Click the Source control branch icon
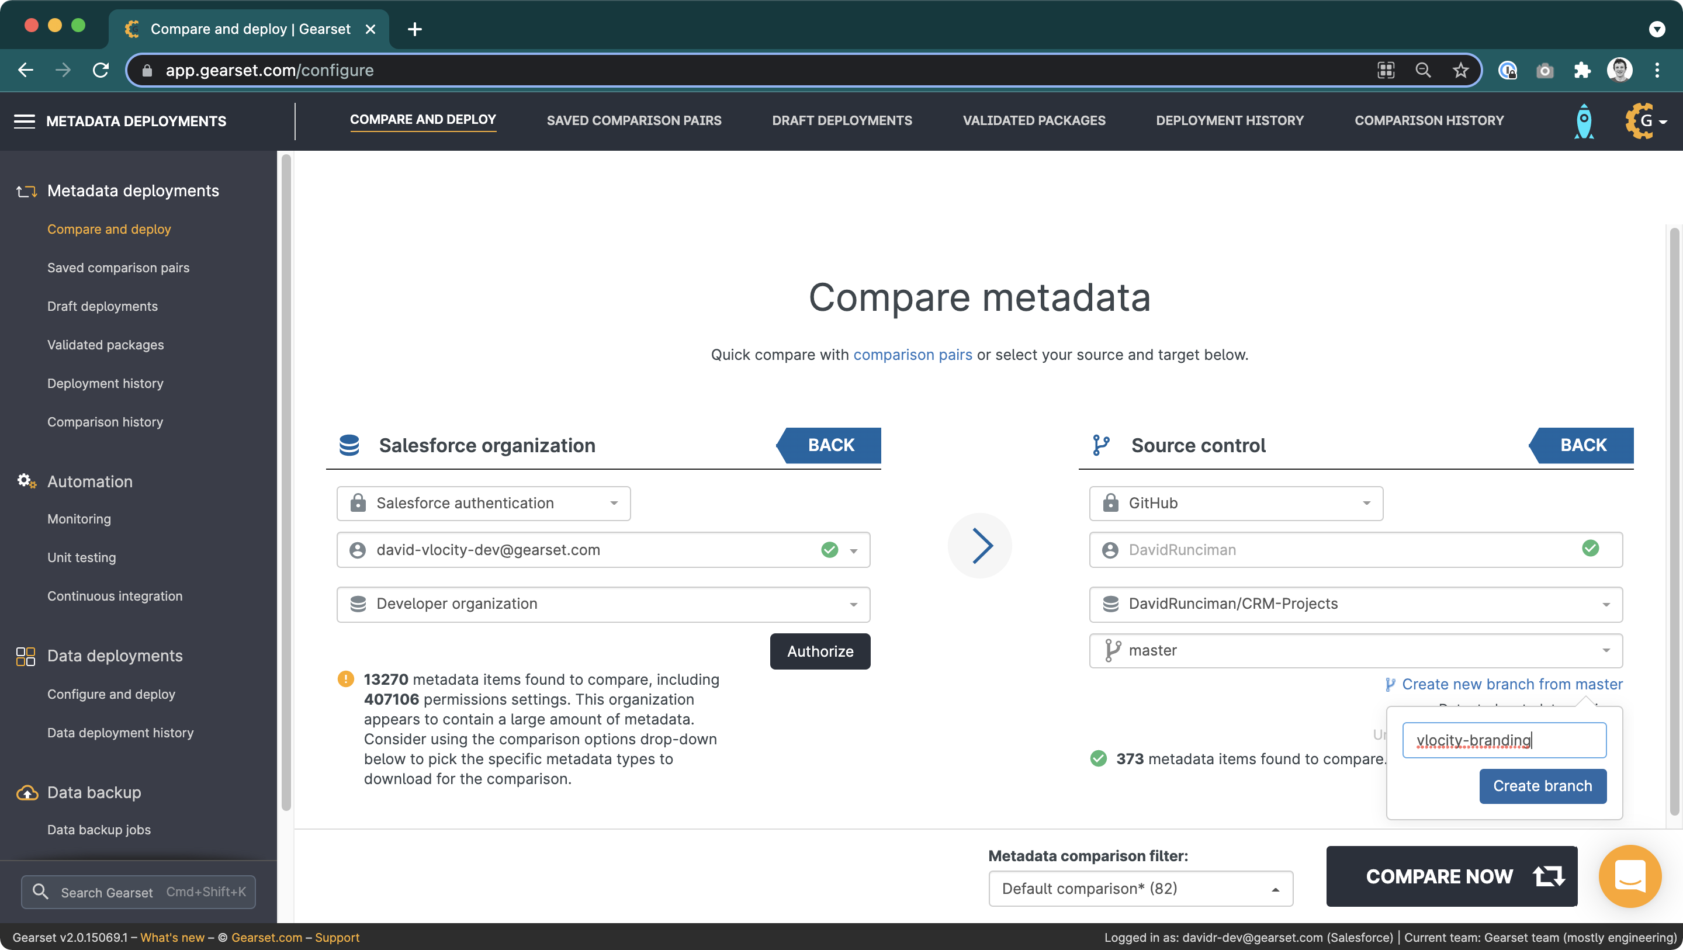The width and height of the screenshot is (1683, 950). pyautogui.click(x=1101, y=446)
